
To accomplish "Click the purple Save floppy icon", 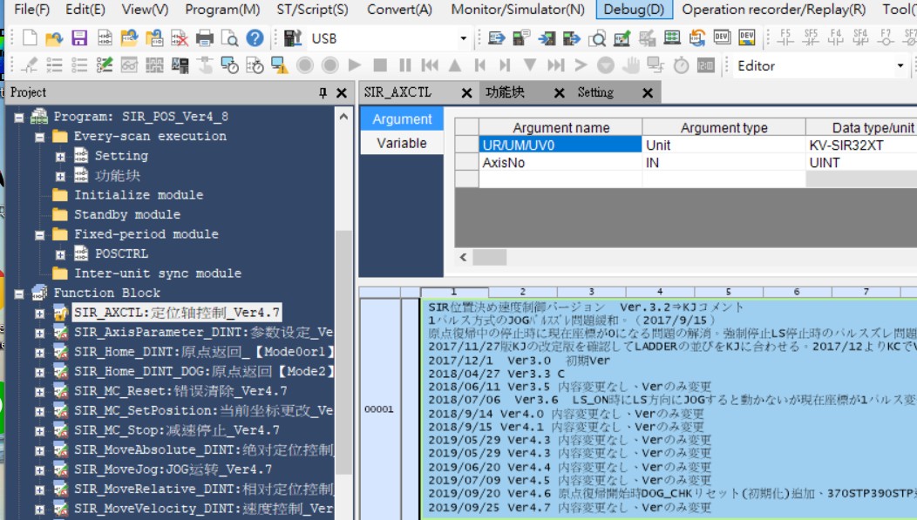I will [79, 38].
